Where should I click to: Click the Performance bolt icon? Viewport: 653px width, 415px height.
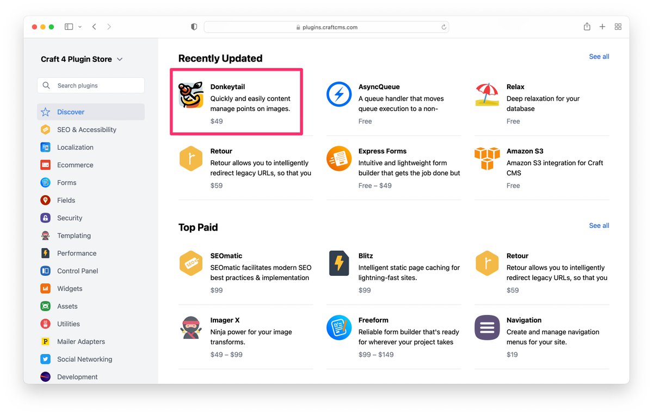tap(46, 253)
